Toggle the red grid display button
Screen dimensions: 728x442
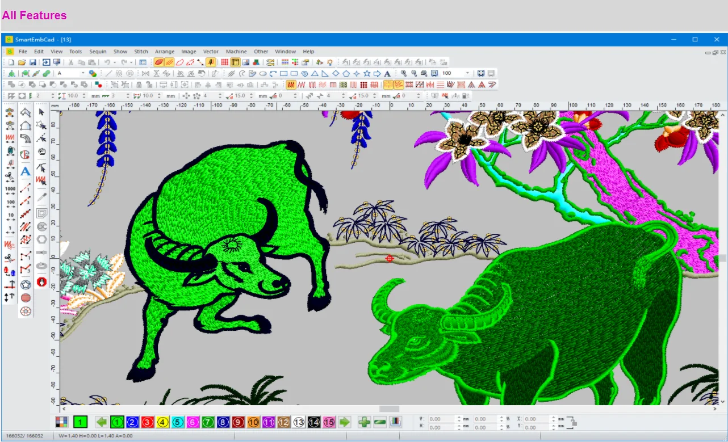(x=225, y=62)
